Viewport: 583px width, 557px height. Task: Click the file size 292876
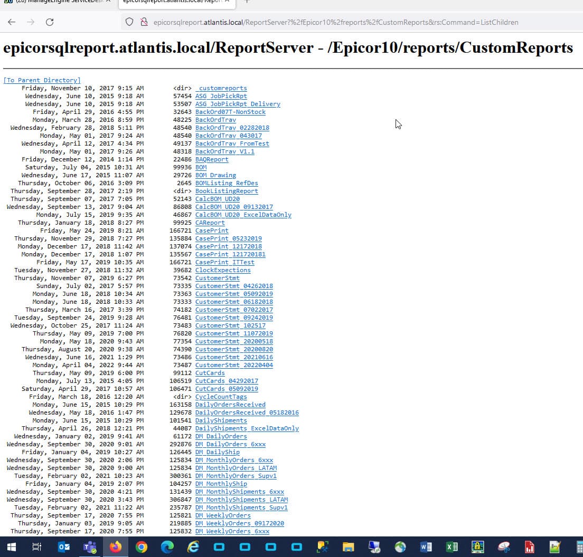(181, 444)
